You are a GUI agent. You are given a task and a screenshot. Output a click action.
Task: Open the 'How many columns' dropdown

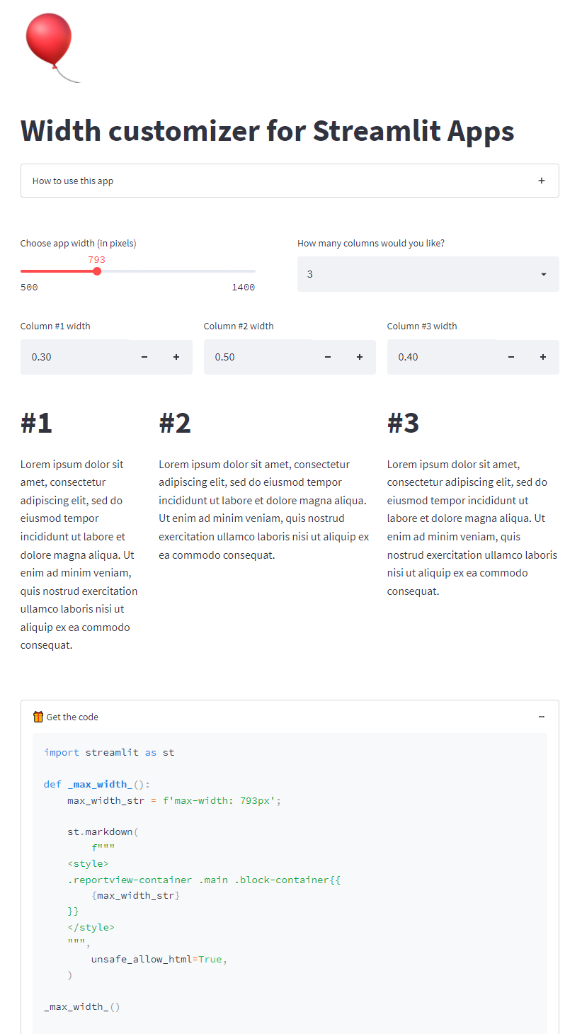(428, 274)
